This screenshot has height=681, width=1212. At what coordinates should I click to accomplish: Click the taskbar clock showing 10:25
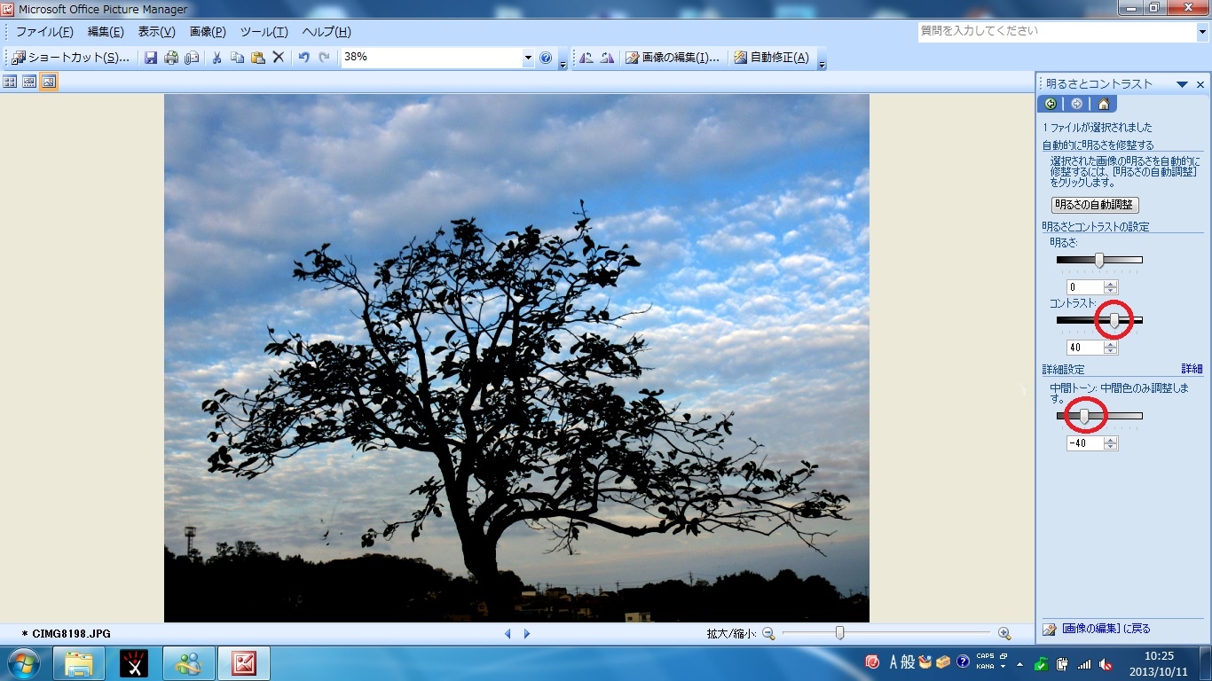pyautogui.click(x=1160, y=663)
